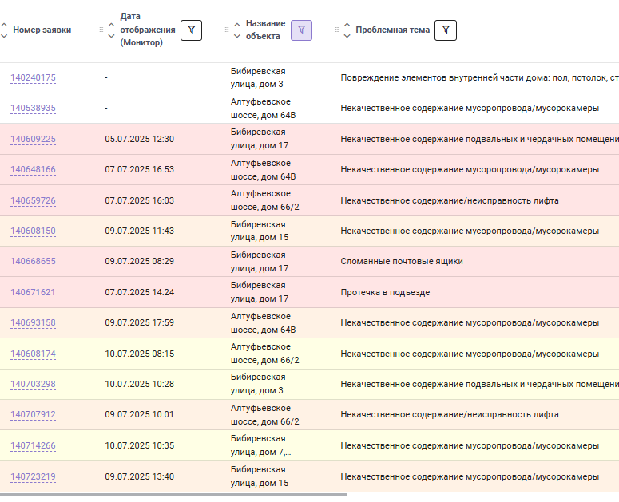Open request 140240175
Screen dimensions: 619x502
pyautogui.click(x=33, y=77)
